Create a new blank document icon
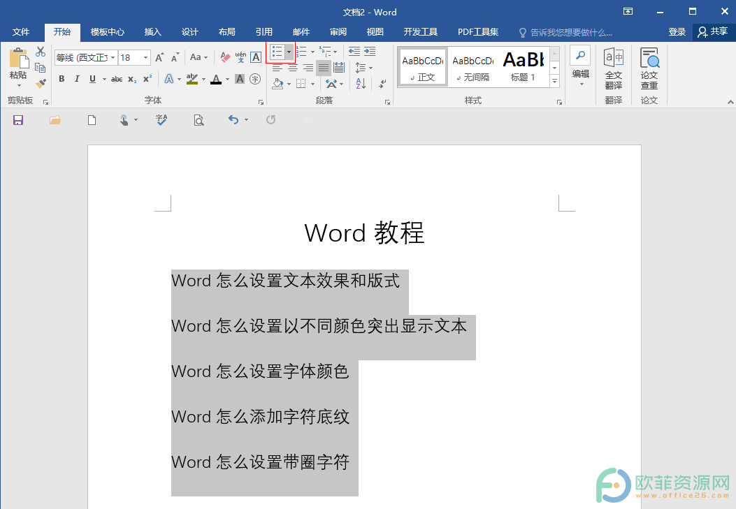Screen dimensions: 736x509 (x=92, y=121)
